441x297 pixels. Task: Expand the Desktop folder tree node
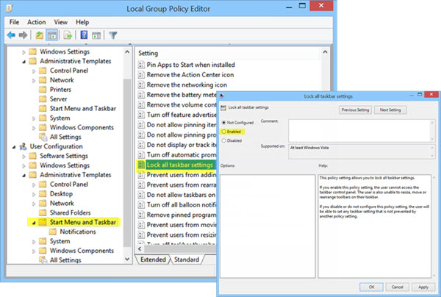34,194
